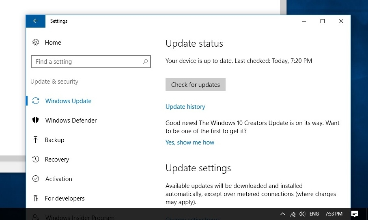Open Home via the gear icon
The height and width of the screenshot is (220, 368).
[36, 42]
